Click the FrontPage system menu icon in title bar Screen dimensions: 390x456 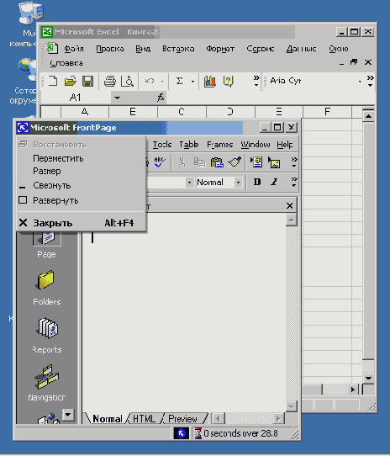coord(23,127)
